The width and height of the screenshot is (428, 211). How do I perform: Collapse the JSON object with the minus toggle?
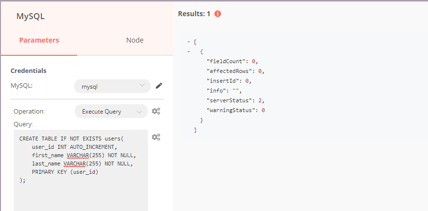point(189,51)
